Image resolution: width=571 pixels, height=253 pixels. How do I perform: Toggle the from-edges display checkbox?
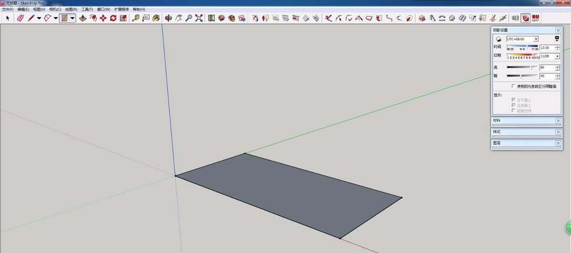point(513,111)
